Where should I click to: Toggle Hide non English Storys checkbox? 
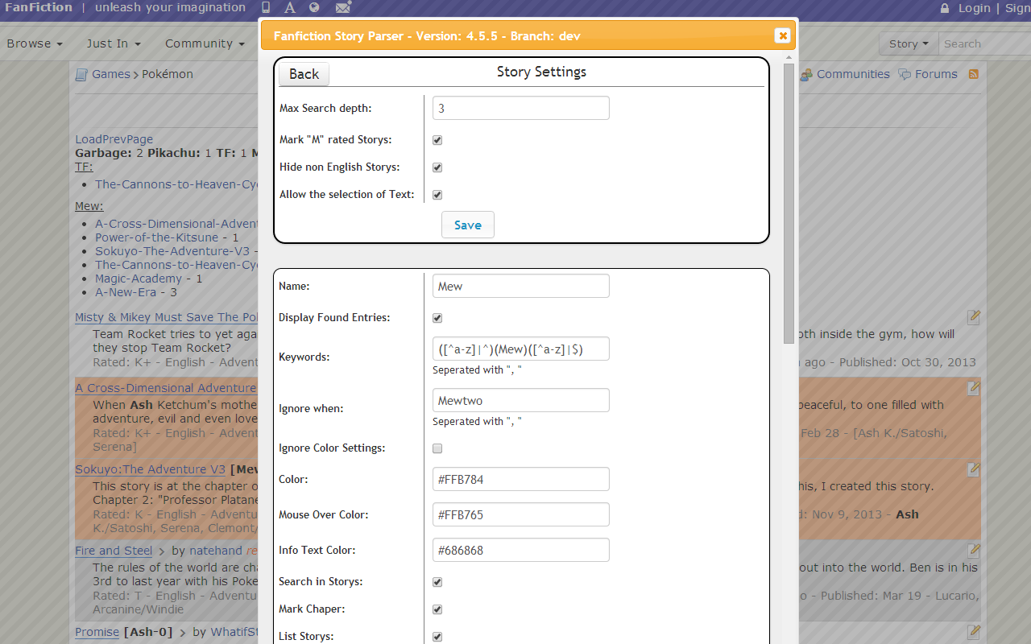coord(437,167)
